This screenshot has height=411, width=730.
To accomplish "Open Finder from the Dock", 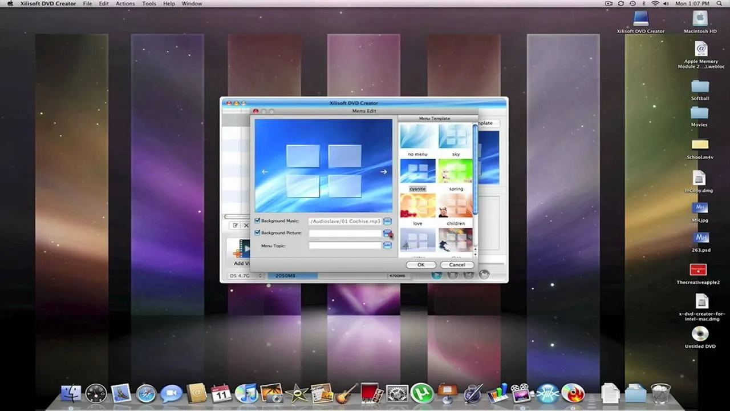I will 71,393.
